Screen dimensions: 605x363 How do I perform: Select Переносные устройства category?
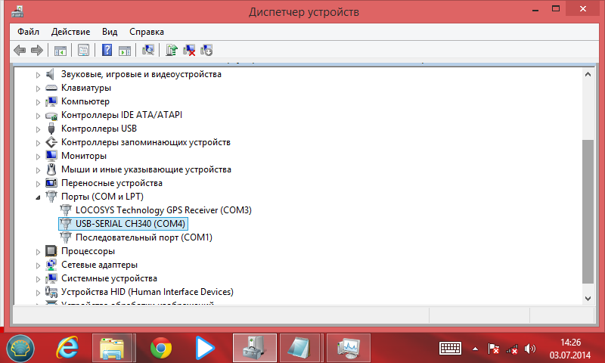(111, 183)
